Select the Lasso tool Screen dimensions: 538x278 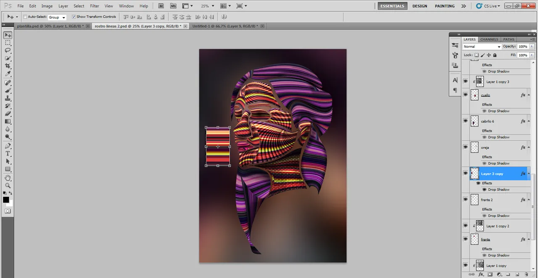(x=8, y=50)
